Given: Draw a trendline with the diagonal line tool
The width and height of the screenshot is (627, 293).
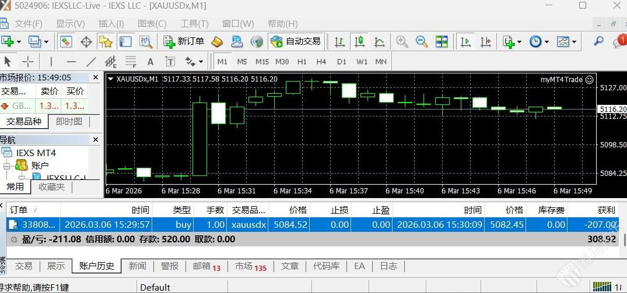Looking at the screenshot, I should click(91, 62).
